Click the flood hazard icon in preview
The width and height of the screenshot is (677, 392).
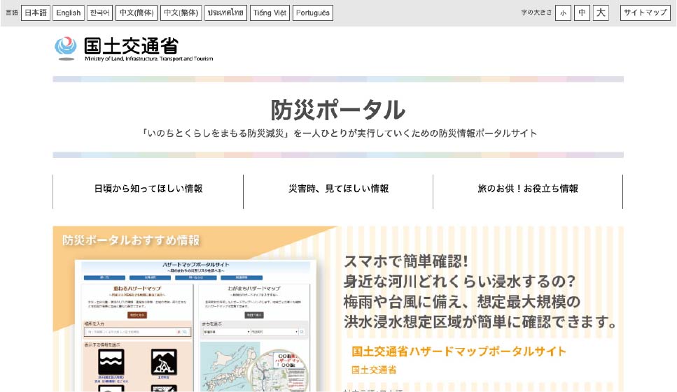(x=111, y=362)
